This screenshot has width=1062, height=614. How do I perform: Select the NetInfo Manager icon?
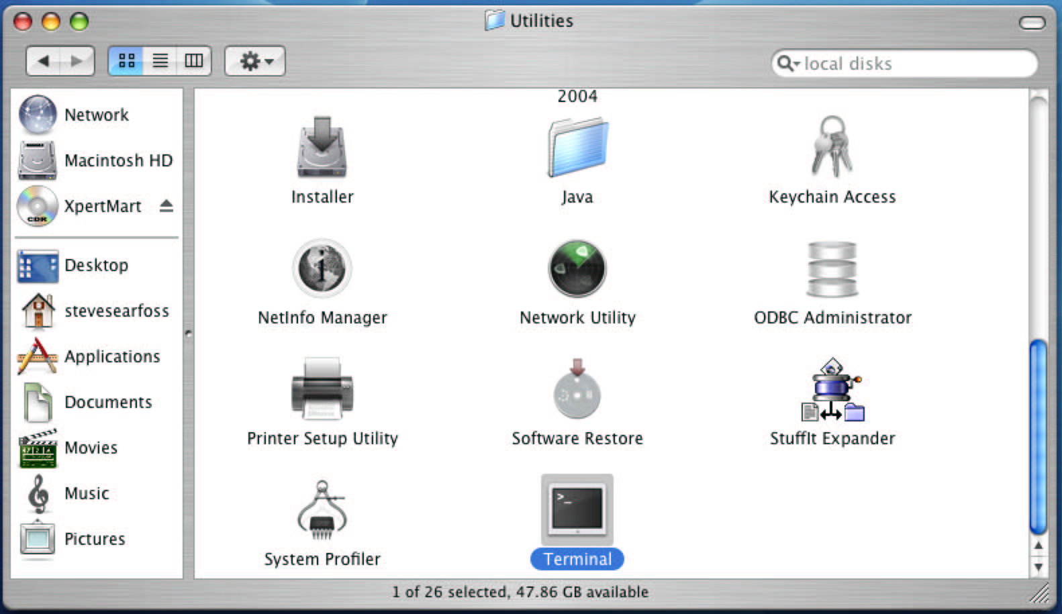(322, 268)
